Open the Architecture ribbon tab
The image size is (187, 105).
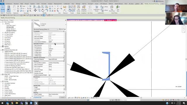(9, 4)
